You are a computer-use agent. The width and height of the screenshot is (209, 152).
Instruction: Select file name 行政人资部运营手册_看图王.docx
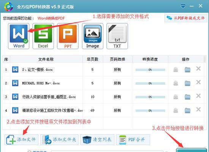[x=49, y=97]
